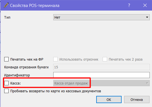Open the Тип dropdown showing Нет
The height and width of the screenshot is (107, 152).
pyautogui.click(x=102, y=17)
